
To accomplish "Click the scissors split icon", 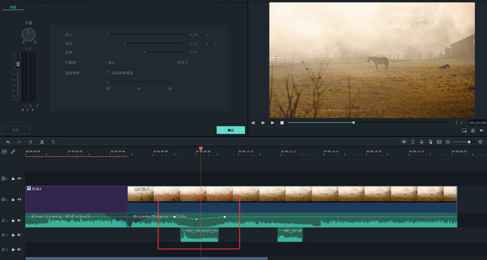I will (42, 142).
